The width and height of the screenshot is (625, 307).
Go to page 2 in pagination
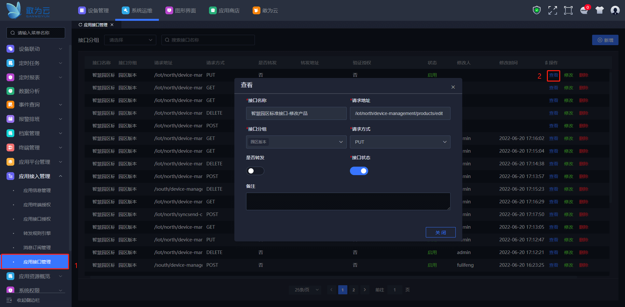pyautogui.click(x=354, y=290)
